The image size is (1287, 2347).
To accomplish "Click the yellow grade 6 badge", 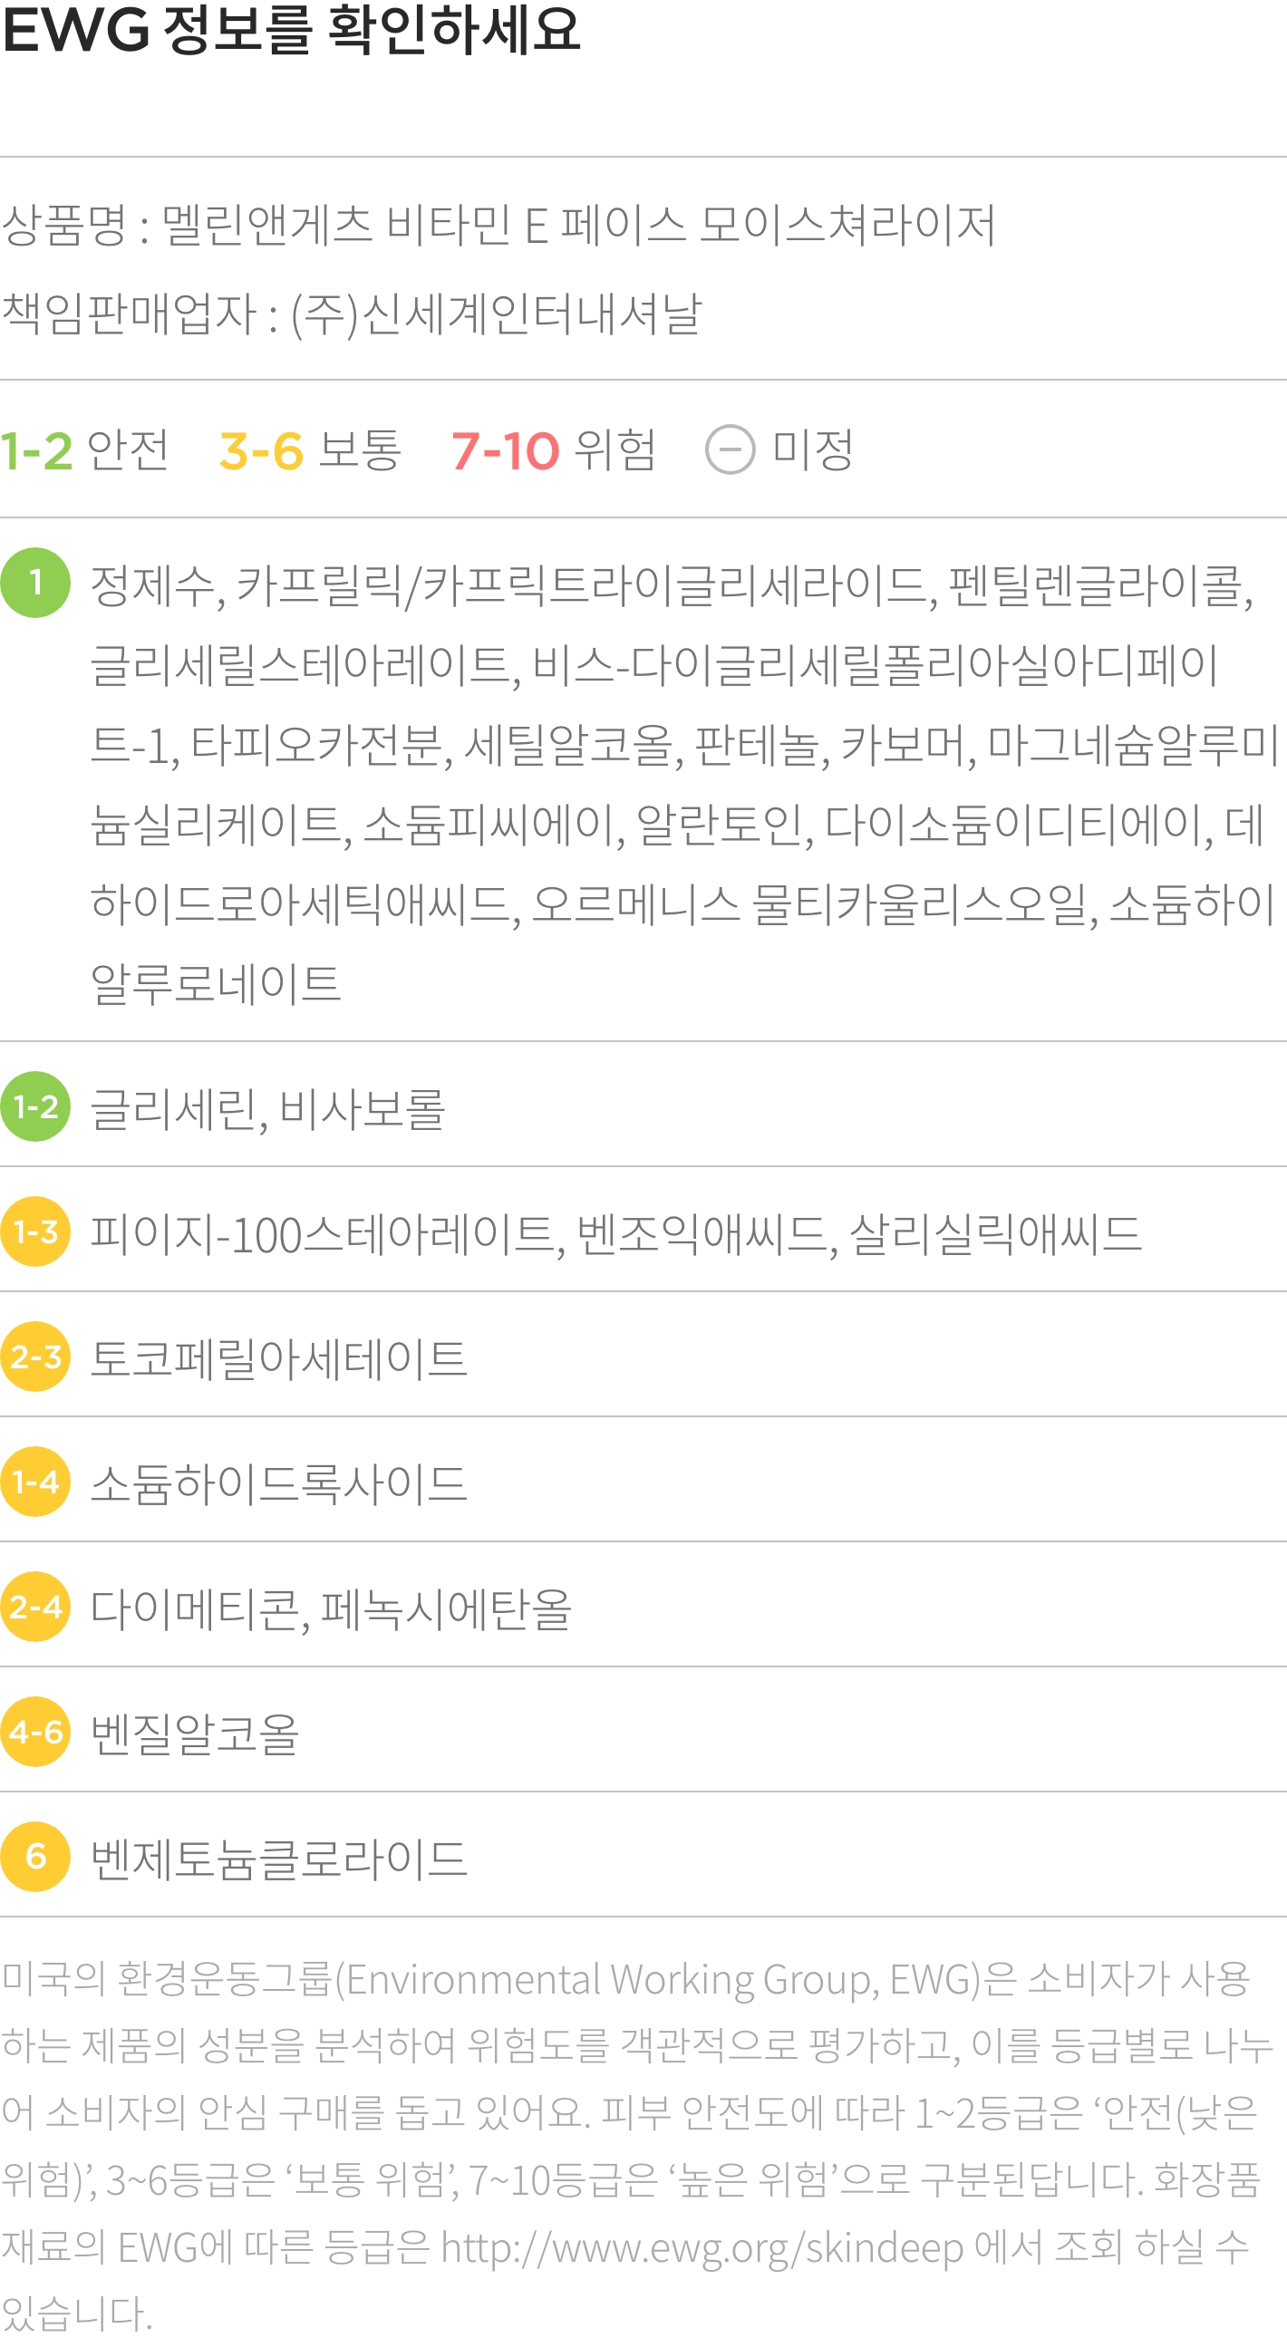I will point(35,1856).
